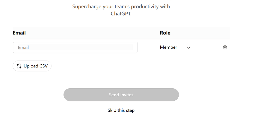Delete the invite row with trash icon
The height and width of the screenshot is (129, 266).
click(x=225, y=47)
